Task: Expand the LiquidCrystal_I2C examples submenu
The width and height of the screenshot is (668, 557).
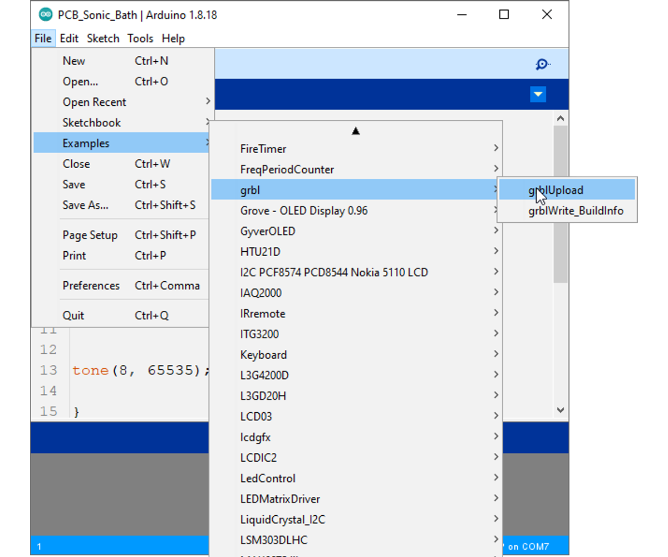Action: point(356,520)
